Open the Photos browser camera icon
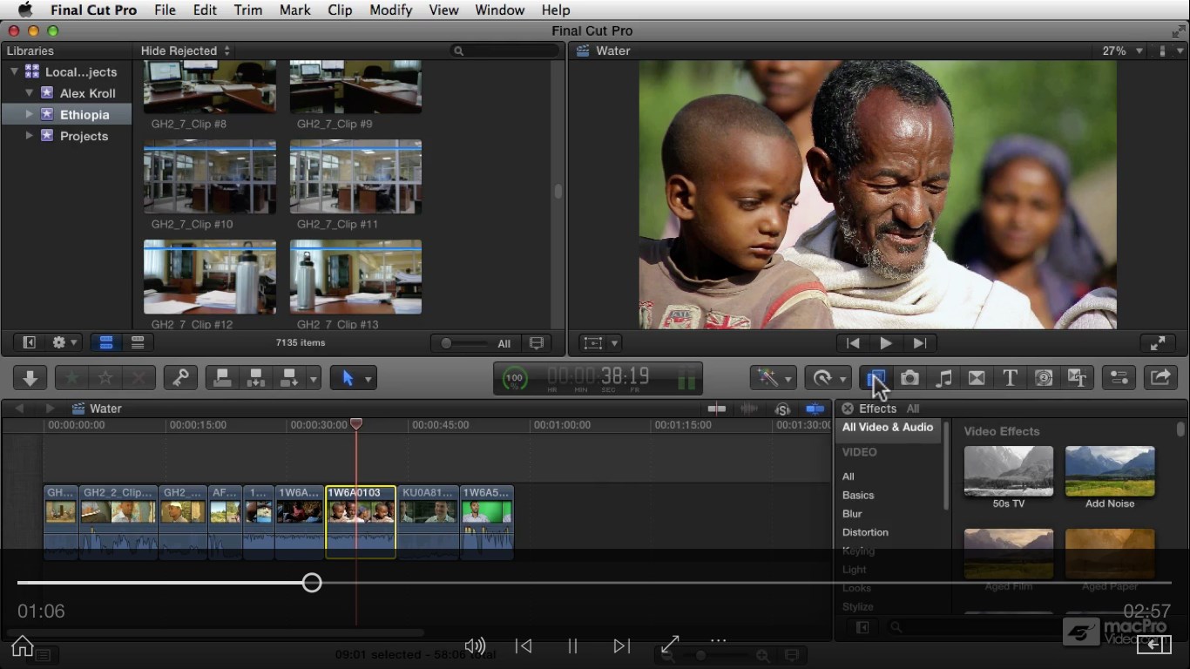This screenshot has width=1190, height=669. [909, 378]
